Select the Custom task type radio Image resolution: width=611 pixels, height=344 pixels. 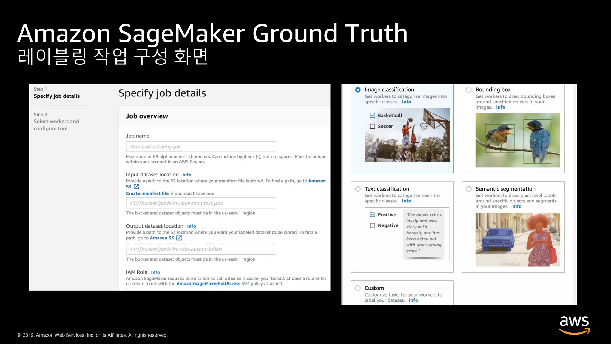[x=358, y=288]
